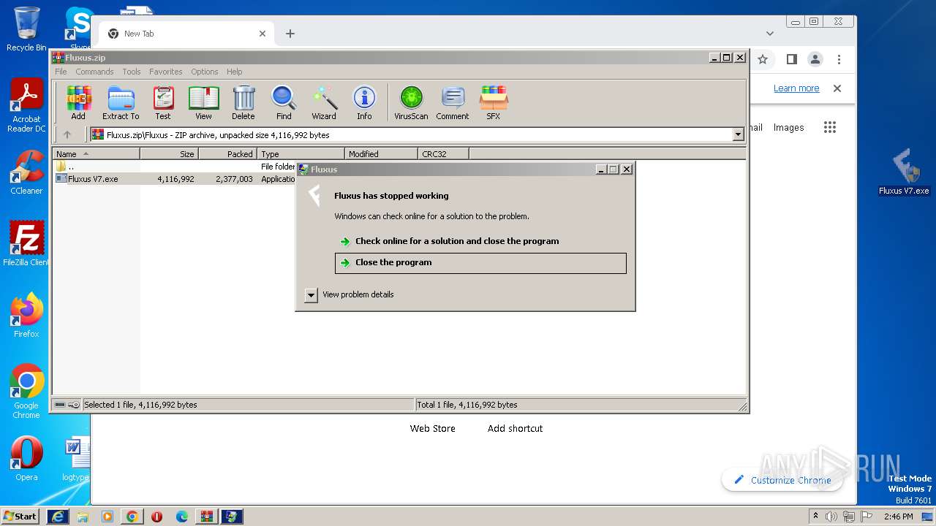Open the Help menu in WinRAR
The image size is (936, 526).
click(x=234, y=72)
